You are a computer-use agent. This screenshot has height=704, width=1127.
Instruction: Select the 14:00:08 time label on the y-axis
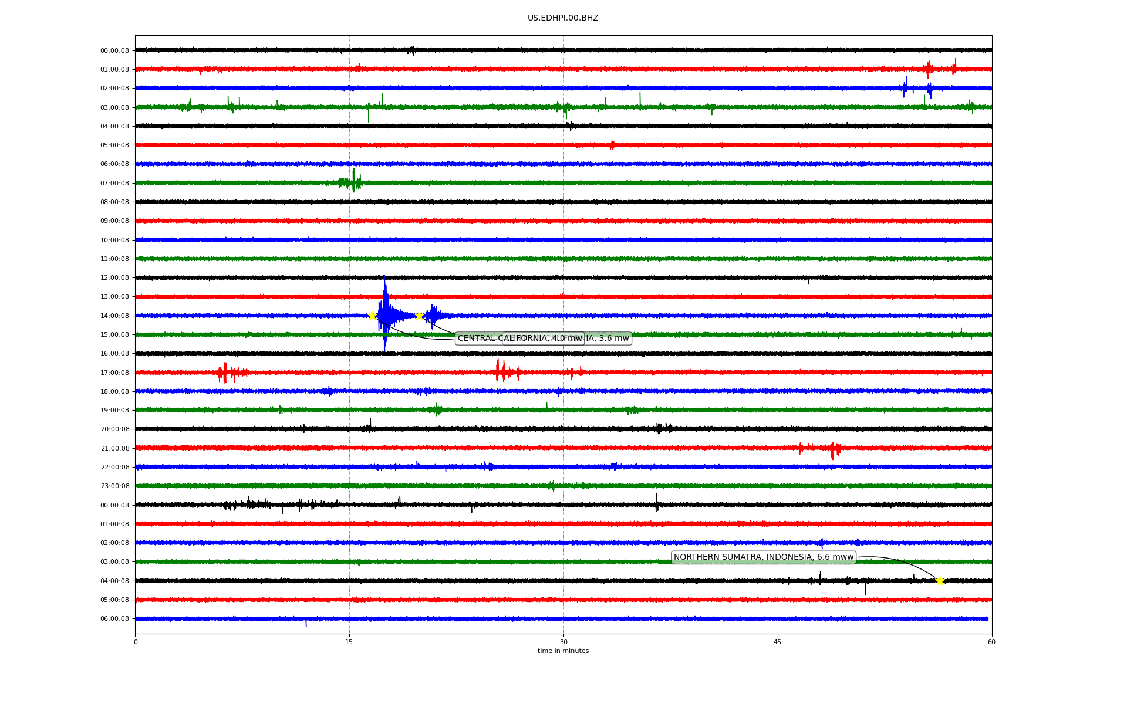(x=114, y=316)
